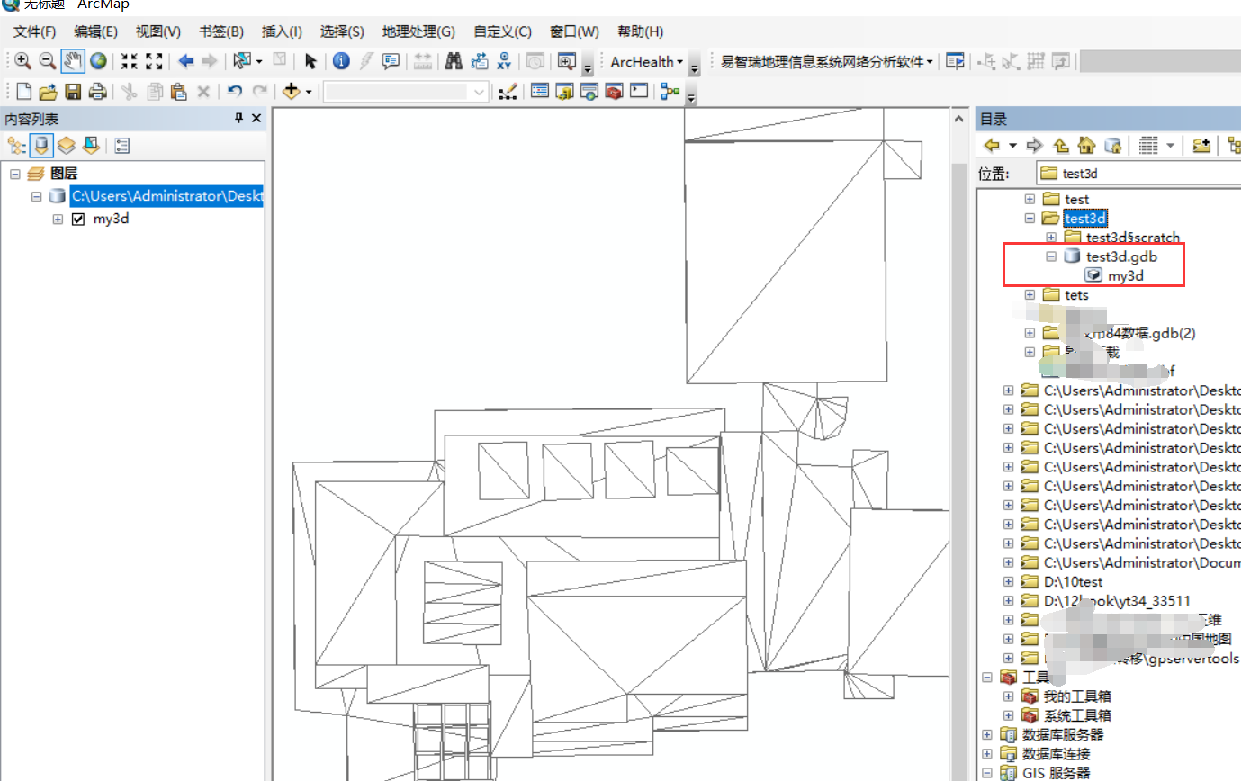Open the 易智瑞地理信息系统网络分析软件 dropdown
The image size is (1241, 781).
(x=827, y=62)
